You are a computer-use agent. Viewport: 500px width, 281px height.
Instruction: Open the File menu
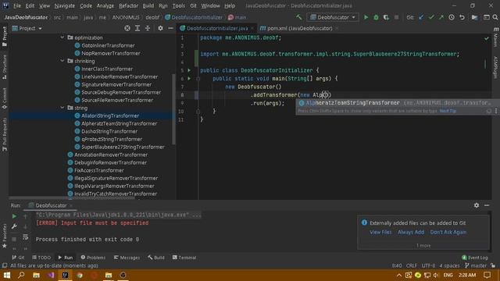click(17, 5)
